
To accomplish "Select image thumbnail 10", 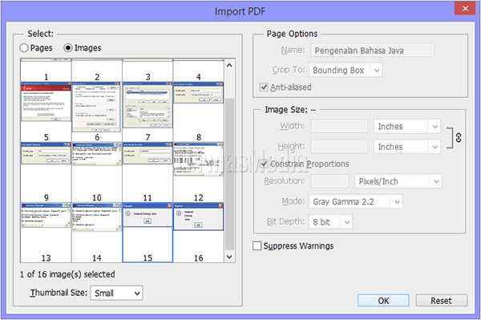I will coord(97,172).
